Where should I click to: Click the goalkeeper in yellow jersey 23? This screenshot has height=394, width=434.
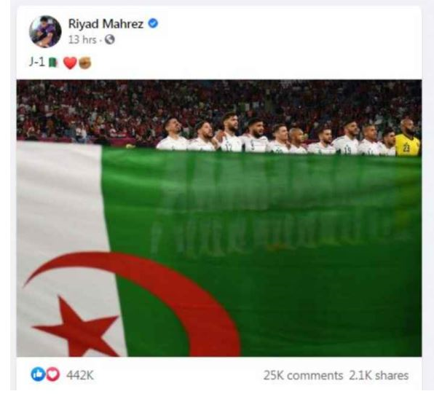tap(407, 138)
